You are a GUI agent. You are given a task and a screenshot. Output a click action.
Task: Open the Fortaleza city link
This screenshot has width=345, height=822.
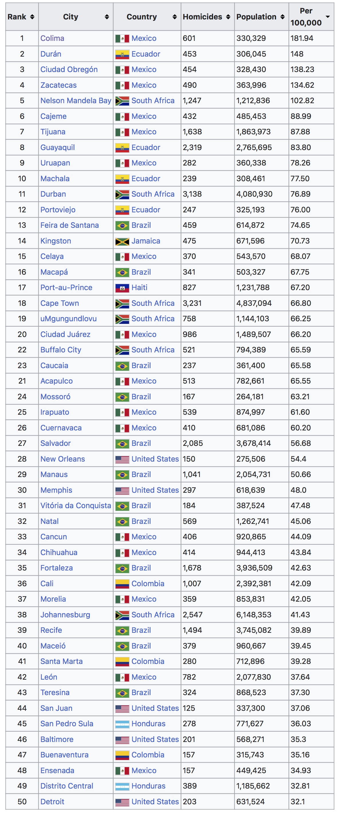pos(57,568)
